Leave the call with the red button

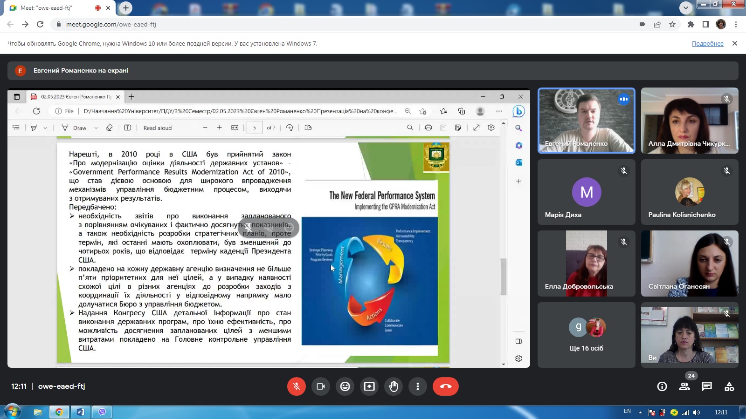click(x=445, y=386)
